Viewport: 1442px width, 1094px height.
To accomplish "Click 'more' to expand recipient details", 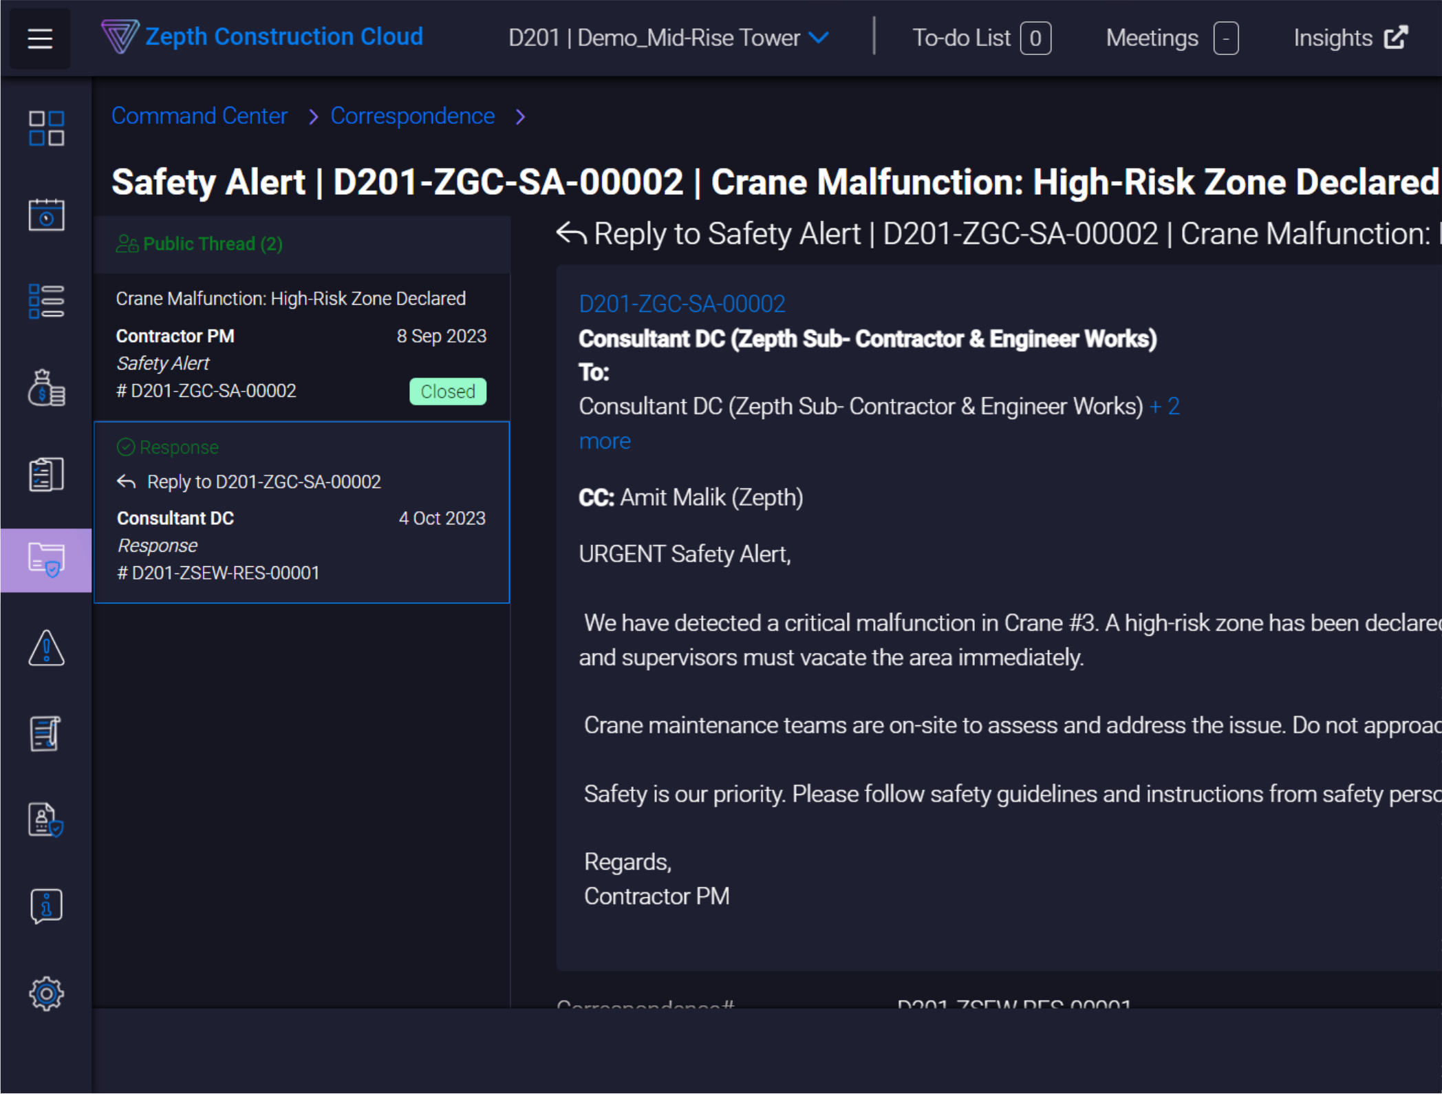I will click(604, 441).
